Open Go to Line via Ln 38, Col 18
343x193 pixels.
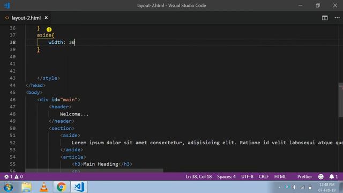coord(199,176)
